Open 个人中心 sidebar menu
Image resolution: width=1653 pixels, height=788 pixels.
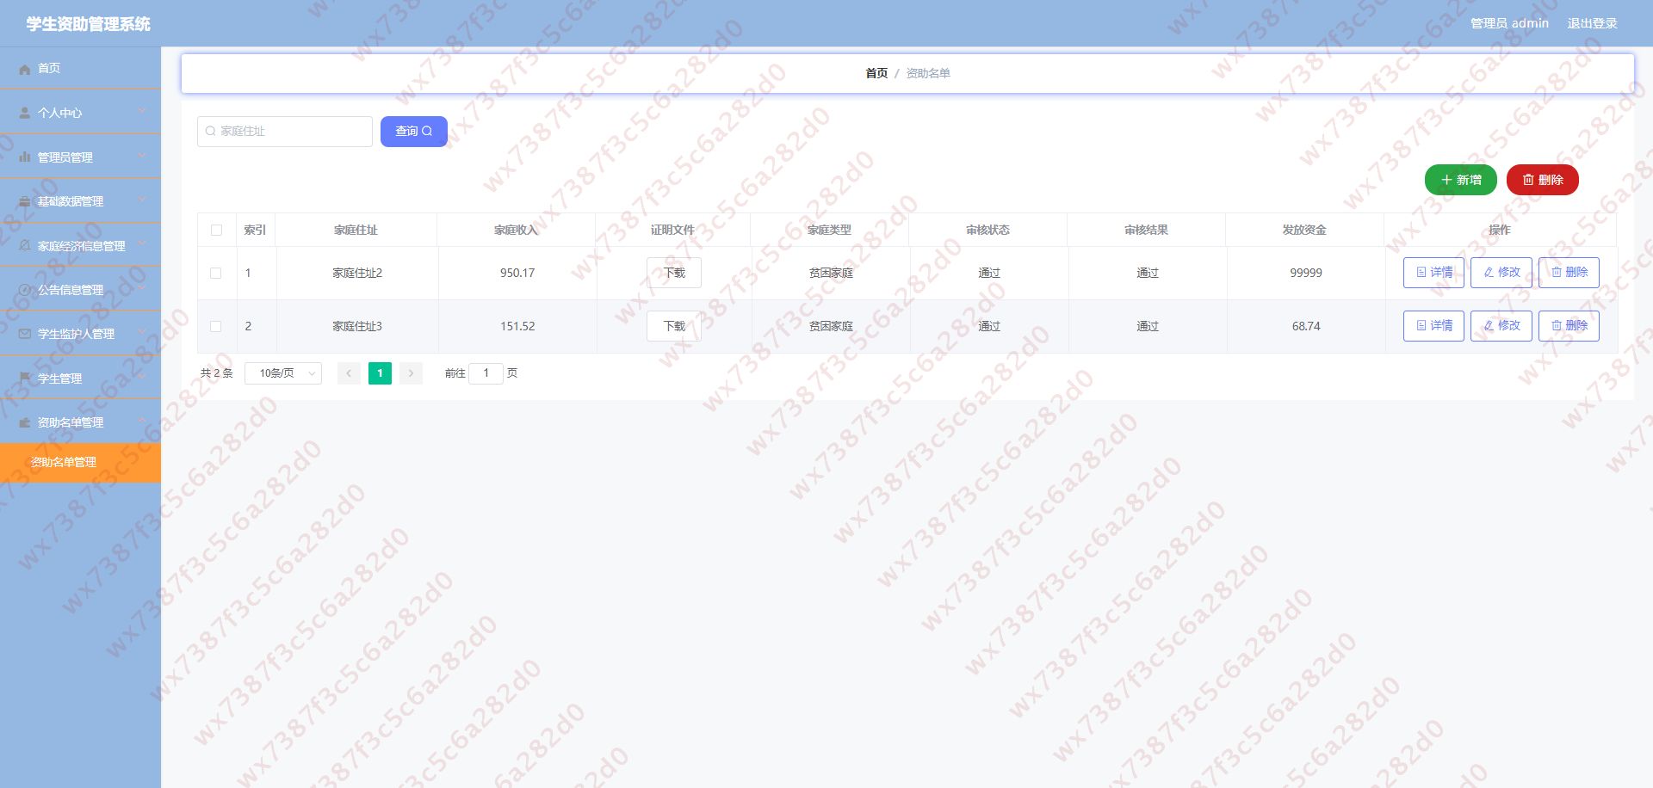(x=80, y=113)
